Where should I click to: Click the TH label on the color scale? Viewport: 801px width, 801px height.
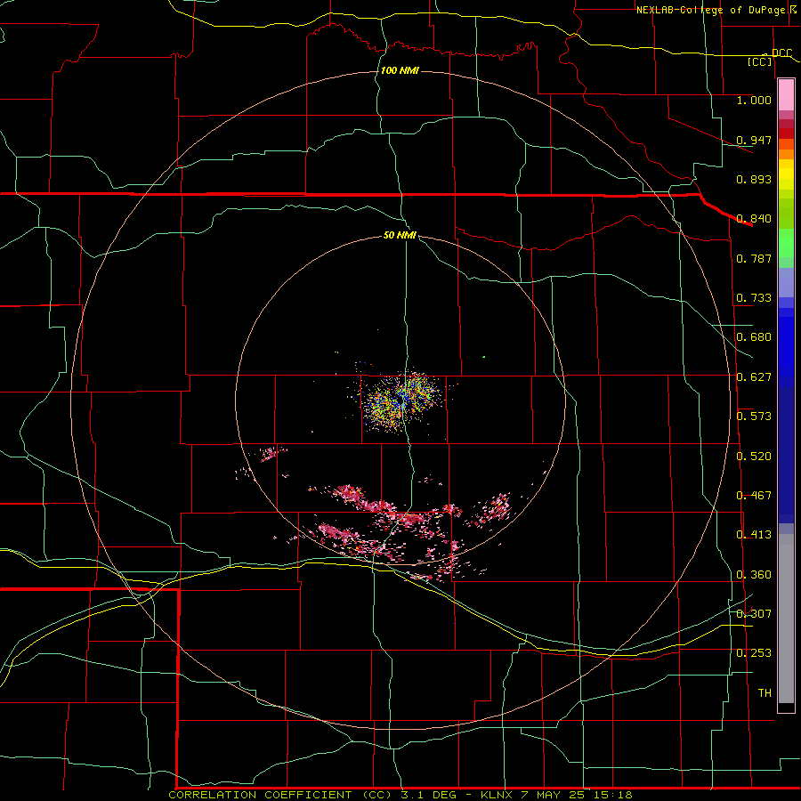pos(765,693)
